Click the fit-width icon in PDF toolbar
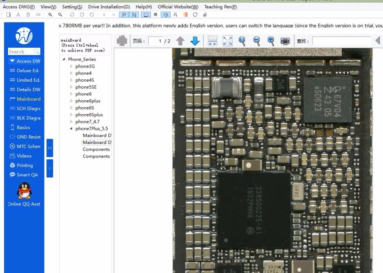 point(212,41)
